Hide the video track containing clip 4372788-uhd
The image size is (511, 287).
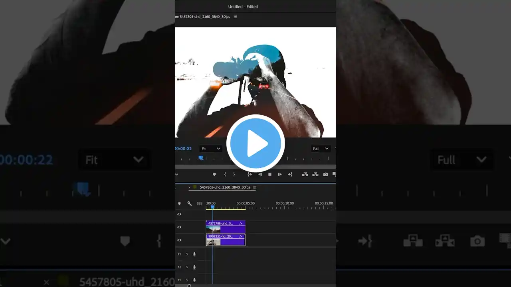pyautogui.click(x=179, y=227)
